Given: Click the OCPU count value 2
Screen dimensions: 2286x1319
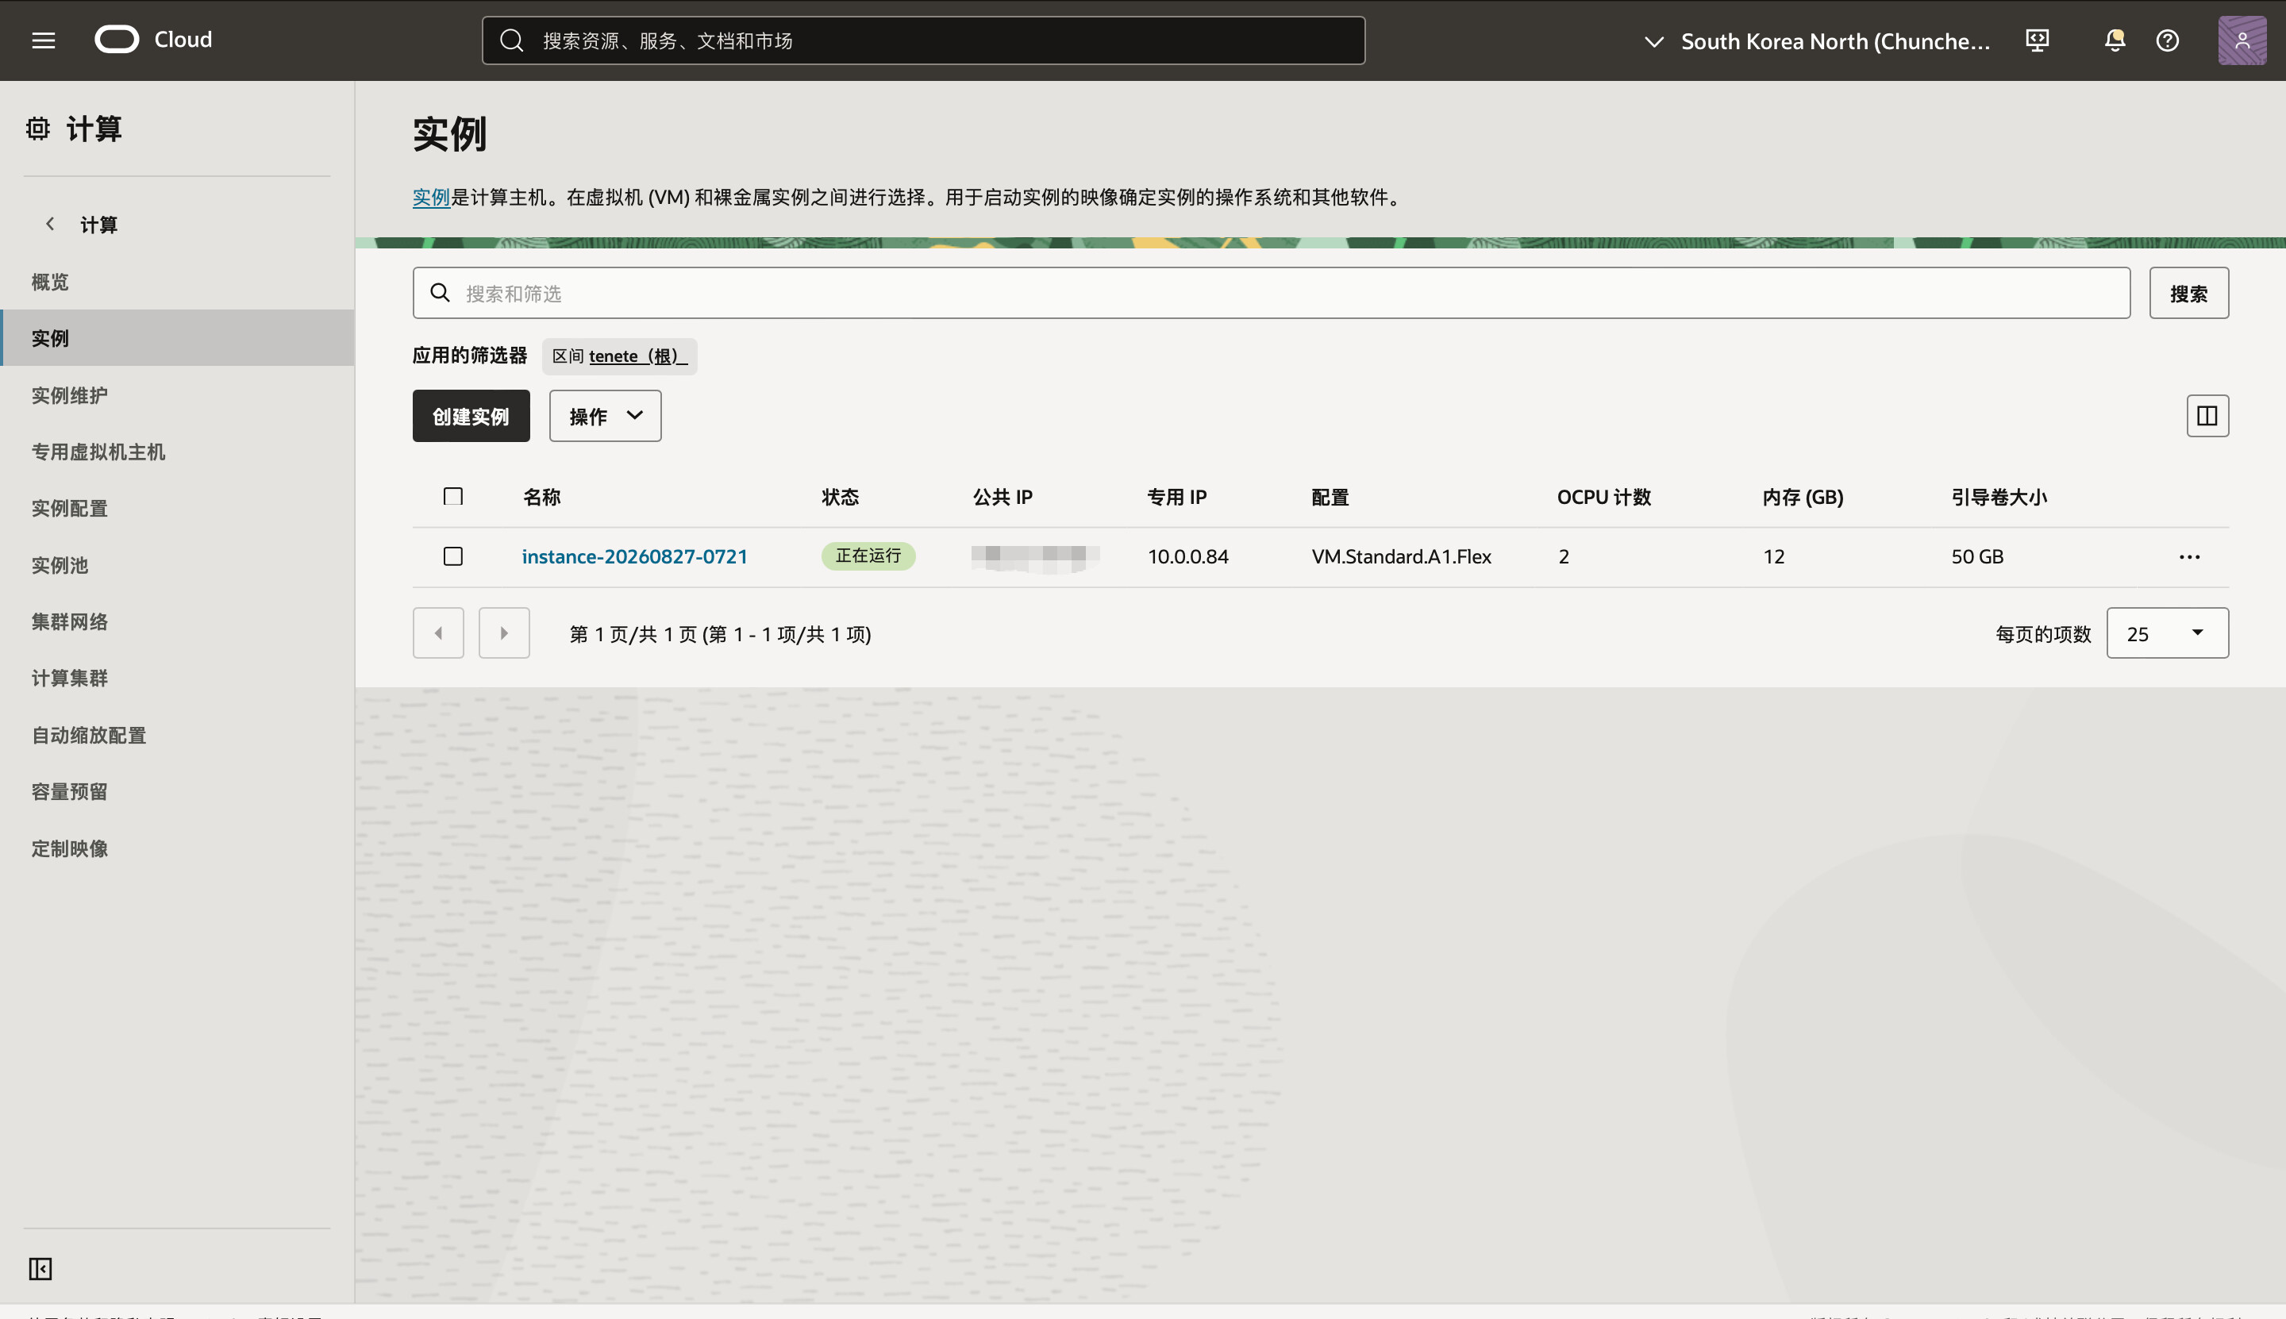Looking at the screenshot, I should click(1564, 556).
